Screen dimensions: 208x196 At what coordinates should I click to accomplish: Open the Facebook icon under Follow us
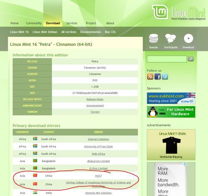(x=158, y=77)
